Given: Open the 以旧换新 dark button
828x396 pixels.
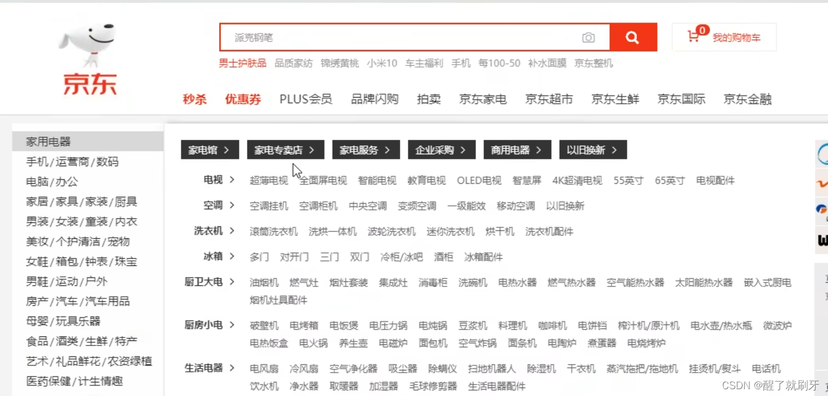Looking at the screenshot, I should 593,150.
